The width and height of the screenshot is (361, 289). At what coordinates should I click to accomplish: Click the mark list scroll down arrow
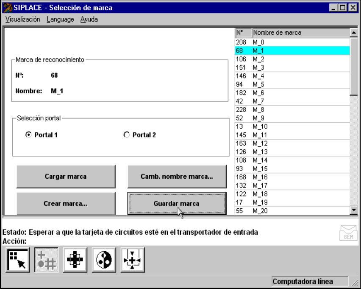click(354, 210)
